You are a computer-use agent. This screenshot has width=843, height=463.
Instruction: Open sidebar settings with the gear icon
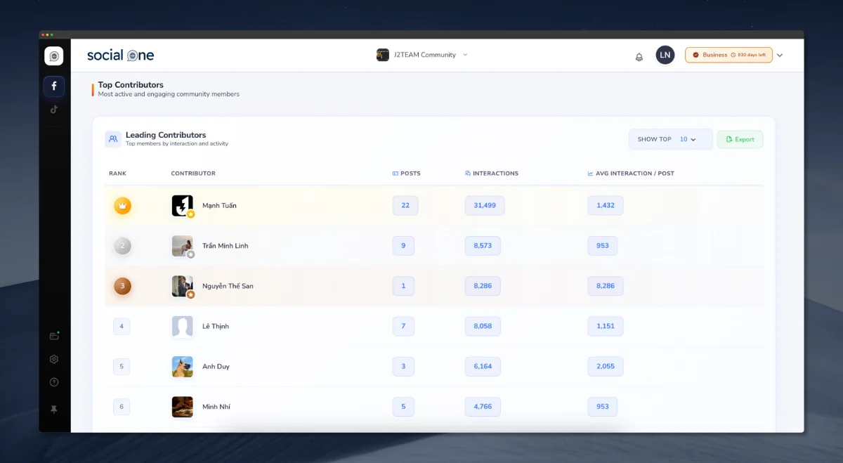54,359
